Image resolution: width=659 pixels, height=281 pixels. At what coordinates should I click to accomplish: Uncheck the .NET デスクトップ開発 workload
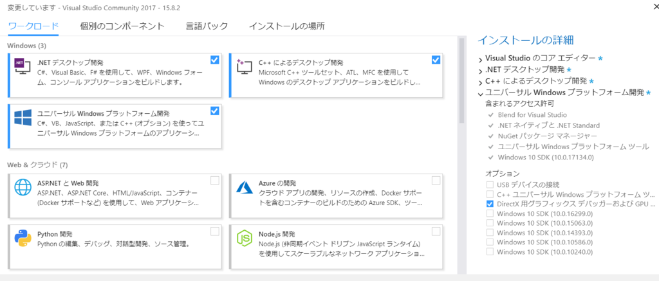click(x=215, y=60)
